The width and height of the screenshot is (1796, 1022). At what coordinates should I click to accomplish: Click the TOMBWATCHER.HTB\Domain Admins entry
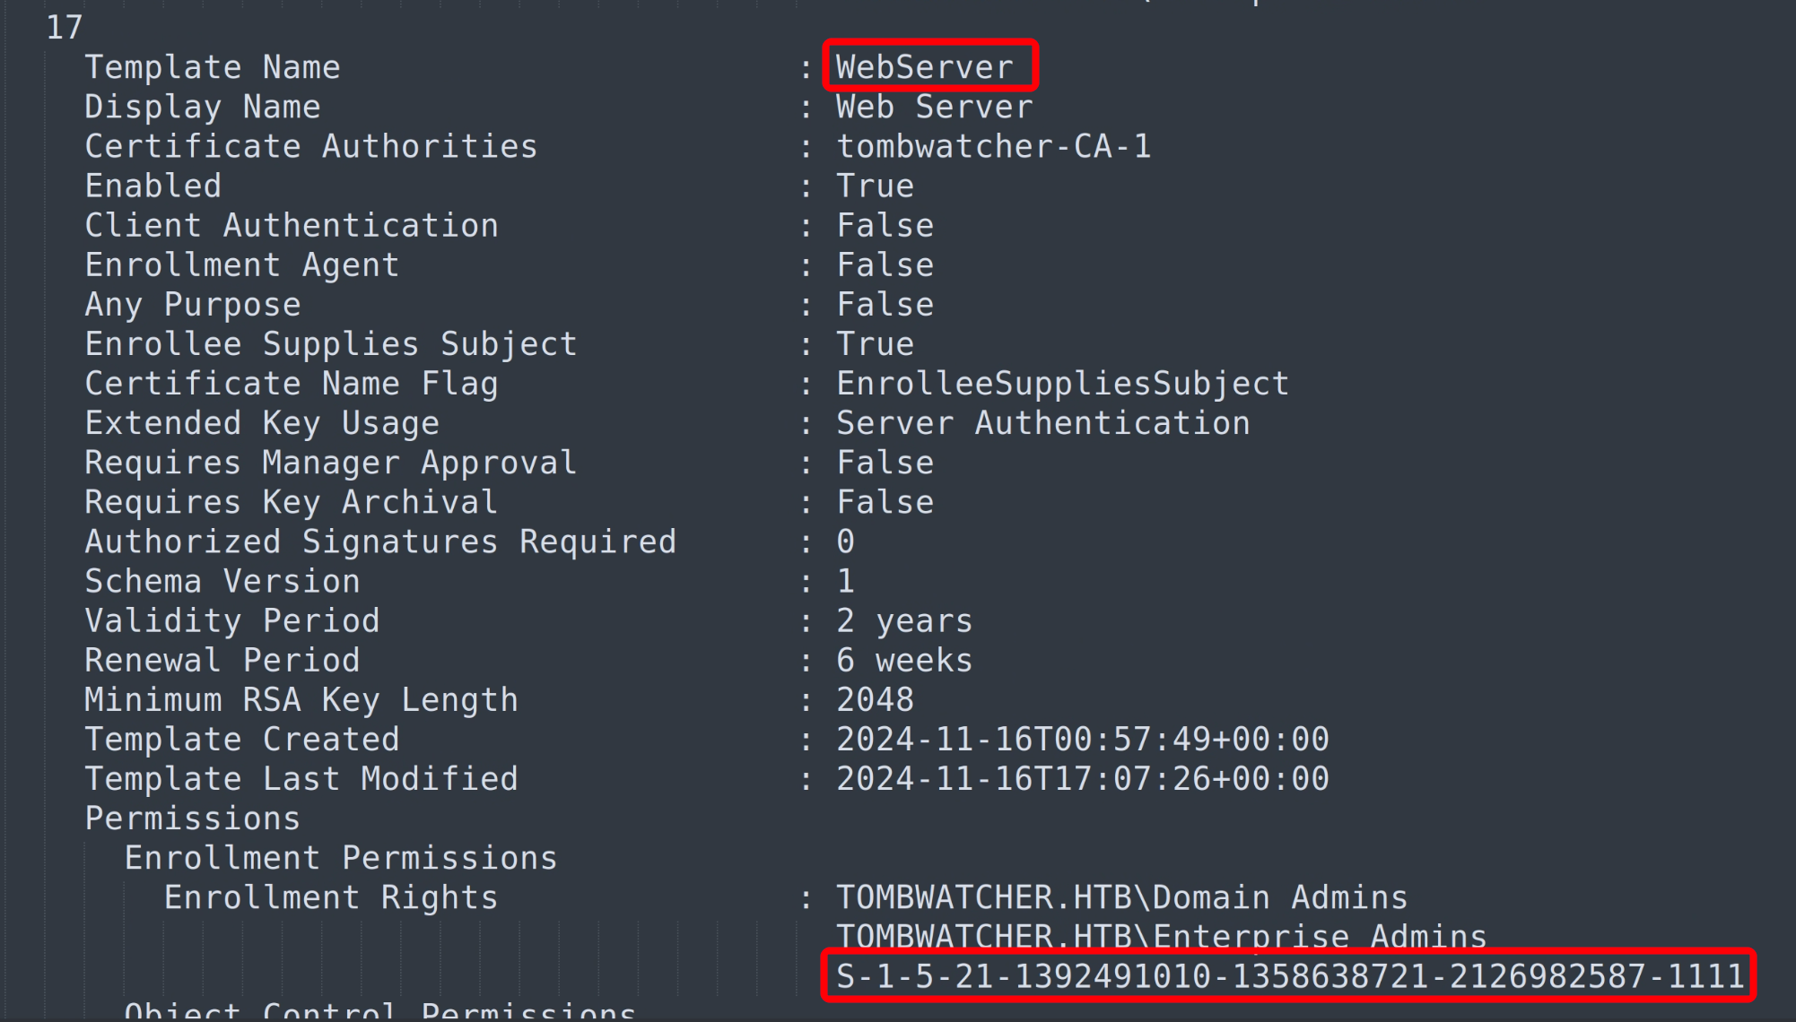[1121, 897]
